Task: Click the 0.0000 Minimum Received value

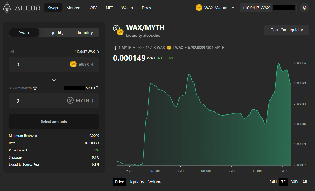Action: pyautogui.click(x=94, y=136)
